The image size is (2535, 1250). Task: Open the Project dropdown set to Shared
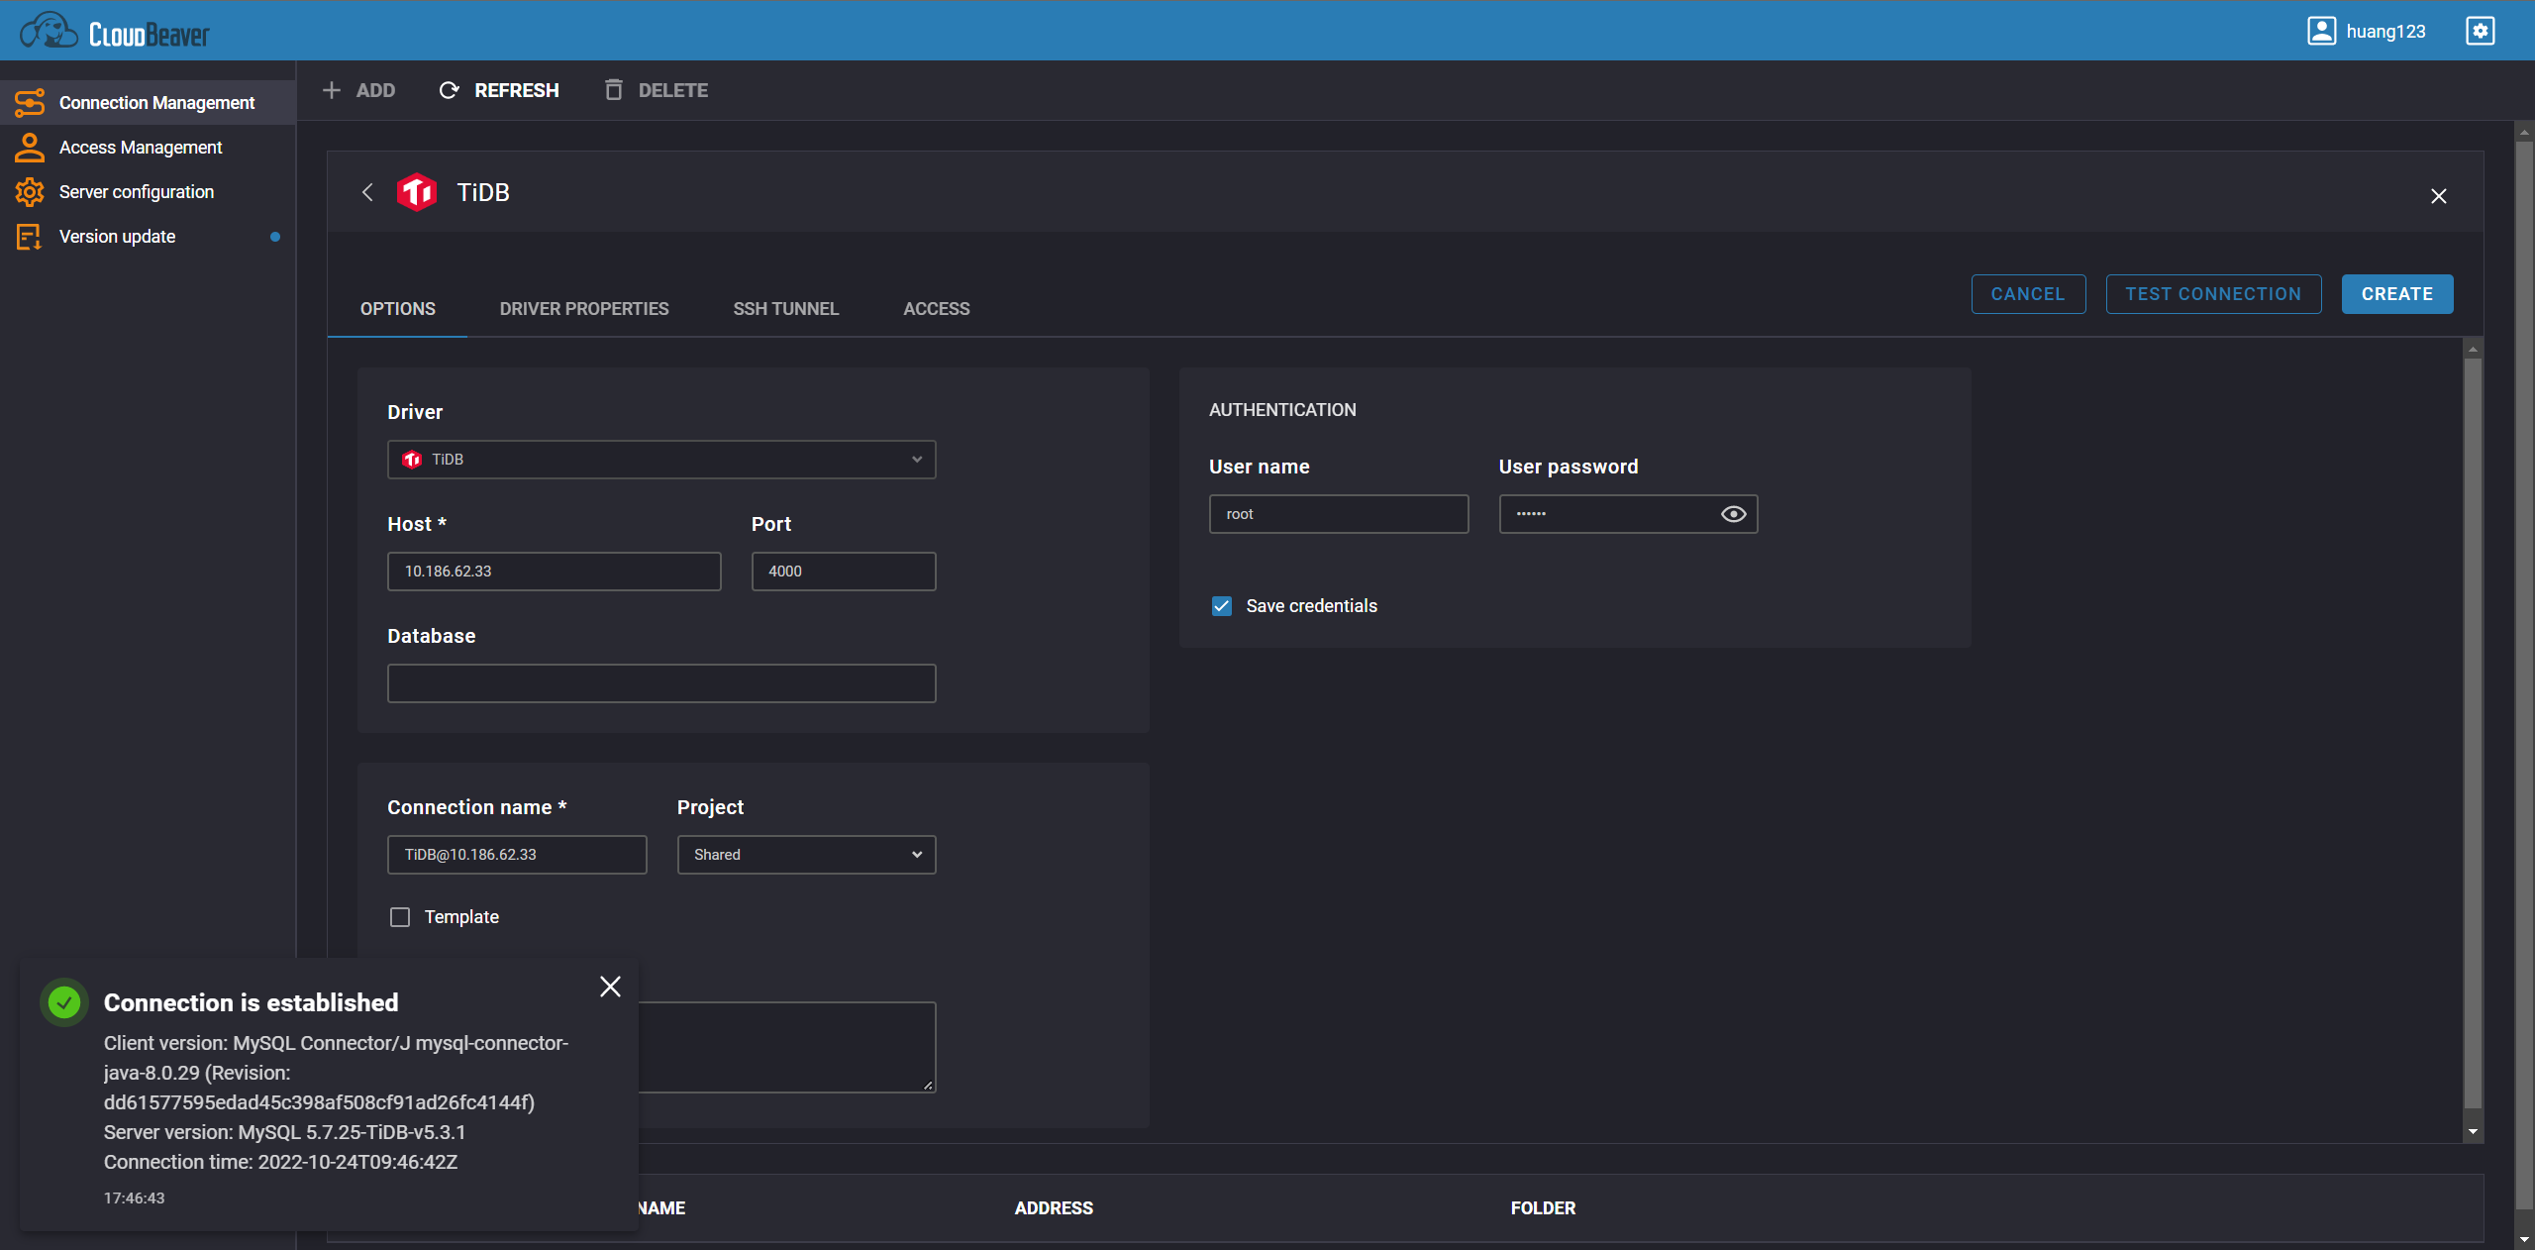(x=806, y=855)
